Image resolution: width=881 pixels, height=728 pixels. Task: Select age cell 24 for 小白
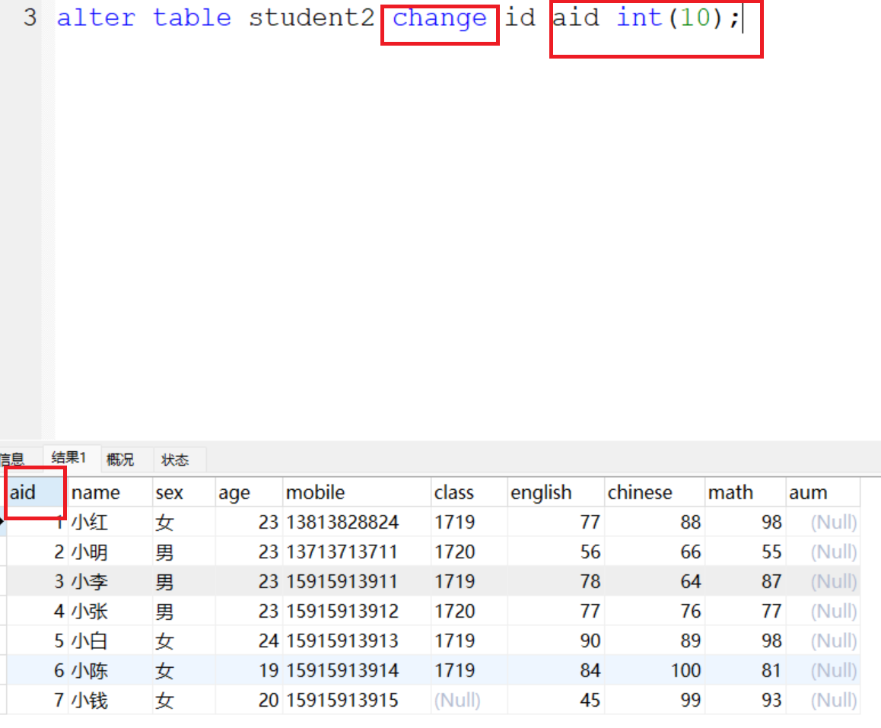coord(248,641)
